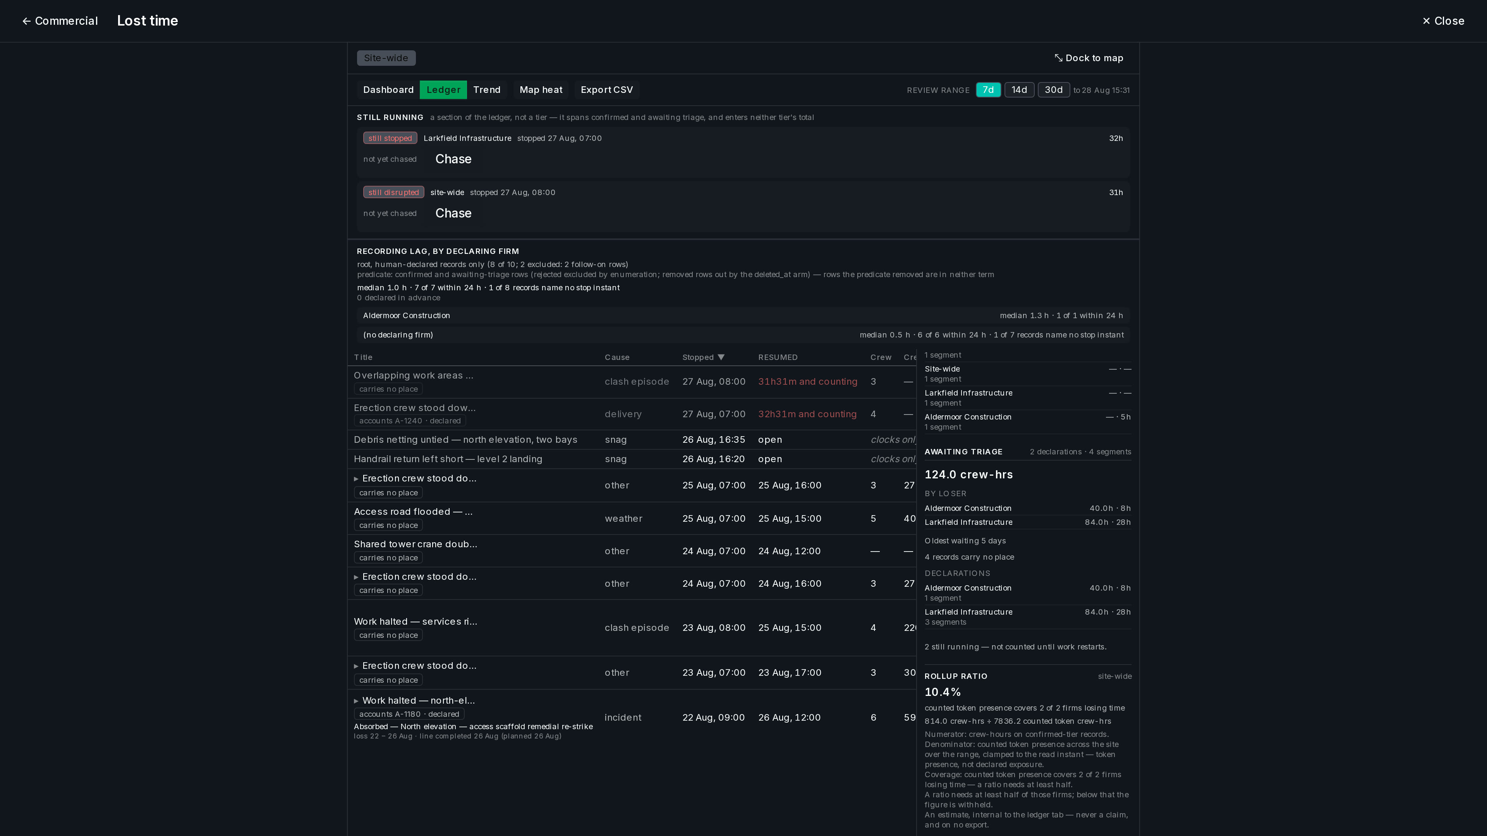Click the accounts A-1240 declared tag
The height and width of the screenshot is (836, 1487).
[x=410, y=421]
